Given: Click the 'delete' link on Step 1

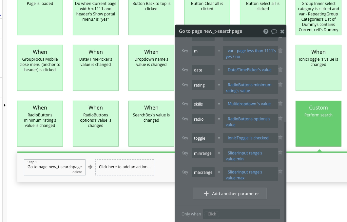Looking at the screenshot, I should 77,172.
